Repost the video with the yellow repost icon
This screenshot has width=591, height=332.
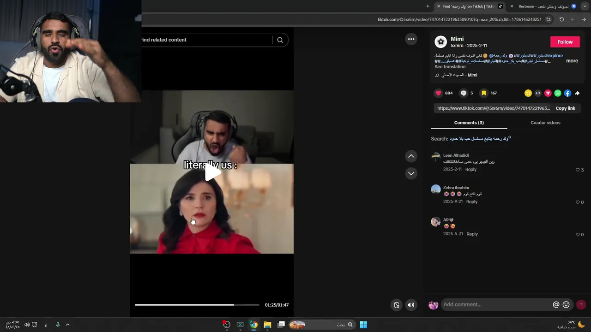[x=528, y=93]
